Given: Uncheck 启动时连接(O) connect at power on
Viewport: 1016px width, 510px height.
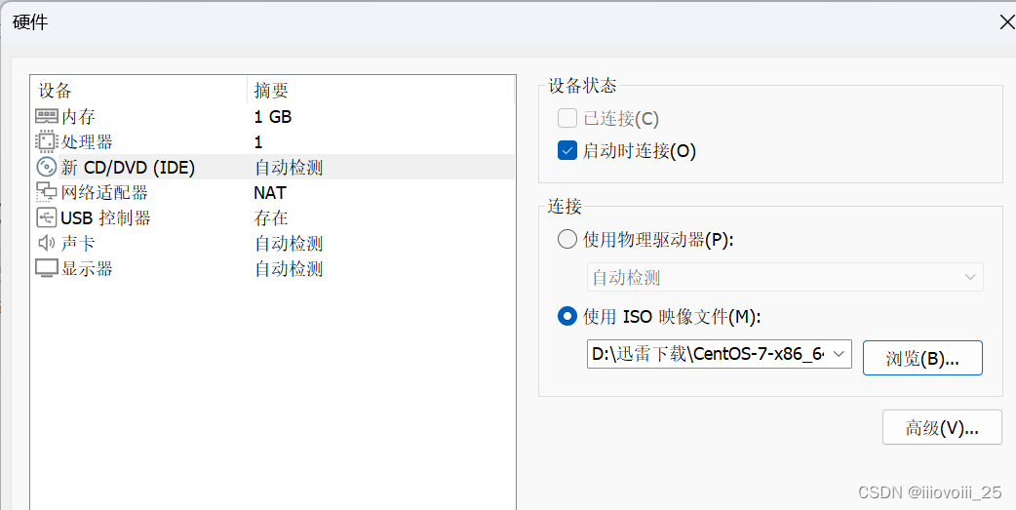Looking at the screenshot, I should click(x=567, y=151).
